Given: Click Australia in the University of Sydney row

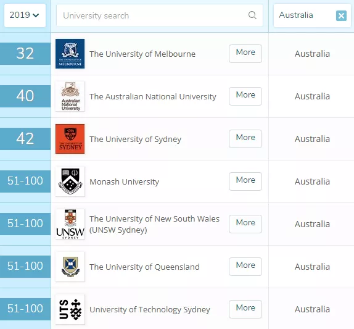Looking at the screenshot, I should pyautogui.click(x=312, y=139).
